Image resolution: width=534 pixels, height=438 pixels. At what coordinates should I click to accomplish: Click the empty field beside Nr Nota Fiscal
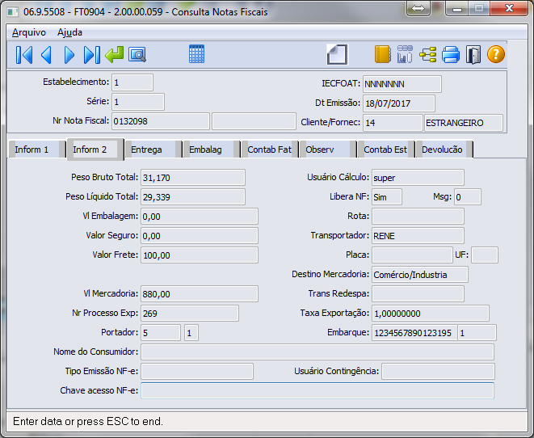[x=254, y=121]
